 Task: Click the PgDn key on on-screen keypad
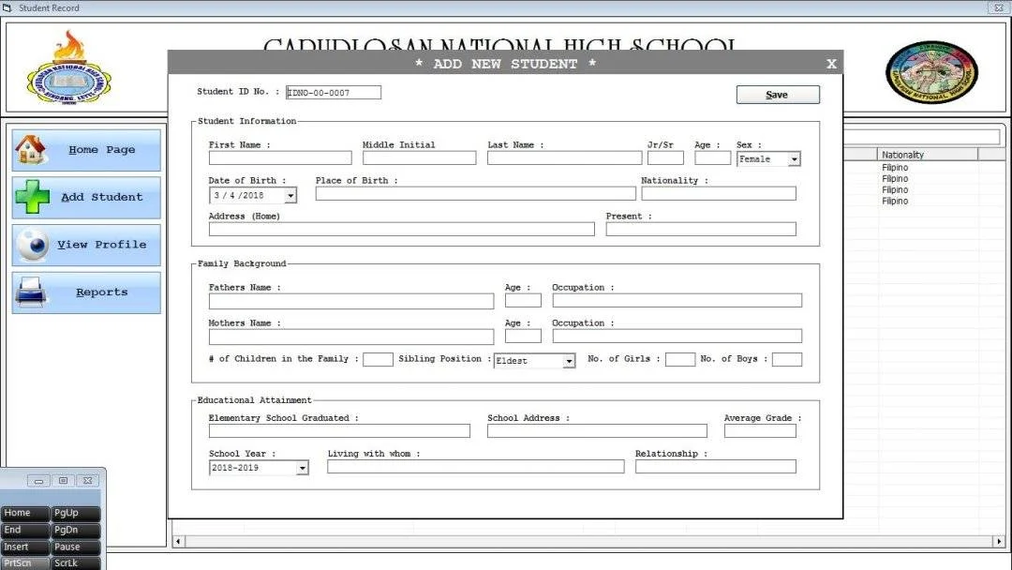pos(76,530)
